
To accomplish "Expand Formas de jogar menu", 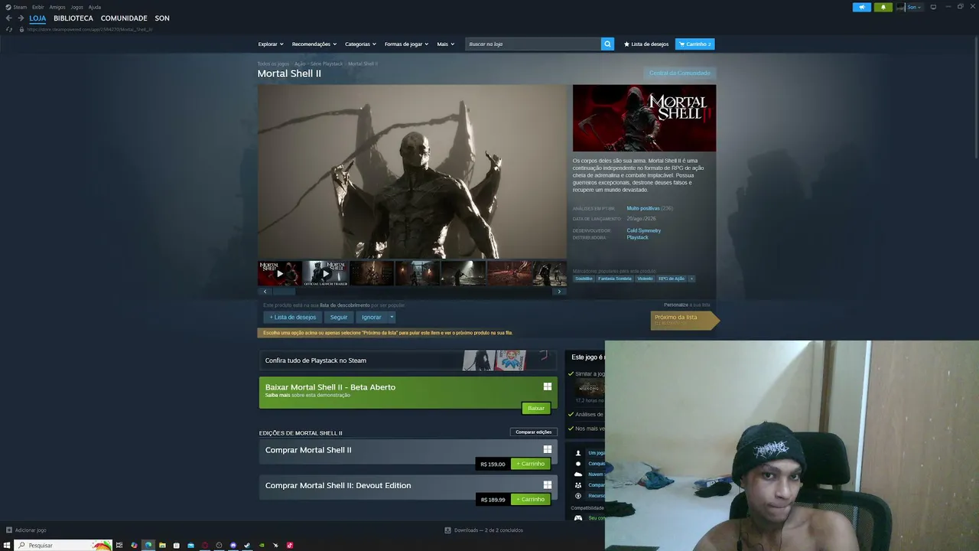I will [x=406, y=44].
